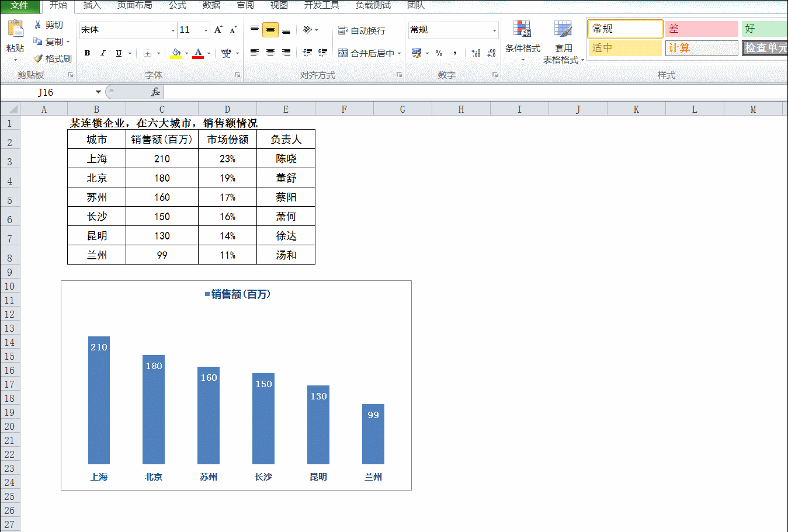Screen dimensions: 788x532
Task: Center text horizontally
Action: click(270, 53)
